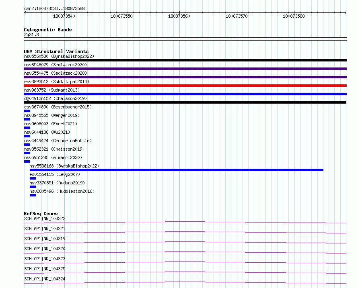
Task: Open variant nsv963752 (Sudmant2013) label
Action: tap(52, 90)
